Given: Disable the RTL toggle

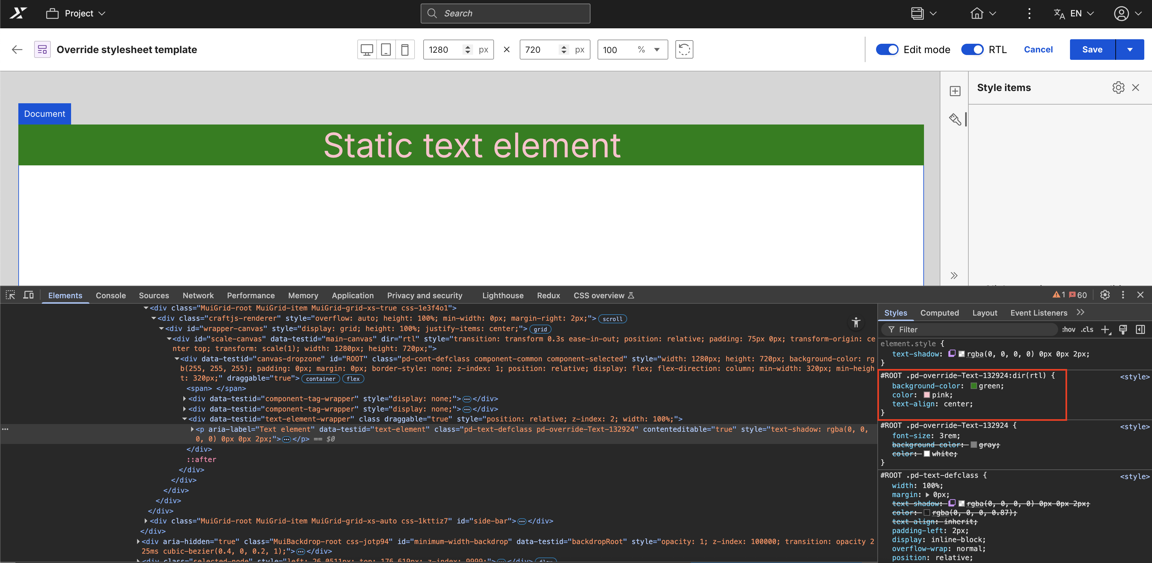Looking at the screenshot, I should click(x=972, y=50).
